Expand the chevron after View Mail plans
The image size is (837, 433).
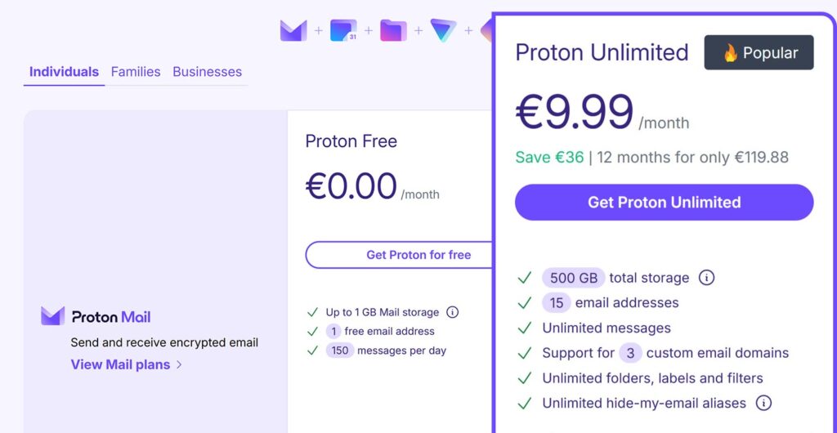coord(180,364)
